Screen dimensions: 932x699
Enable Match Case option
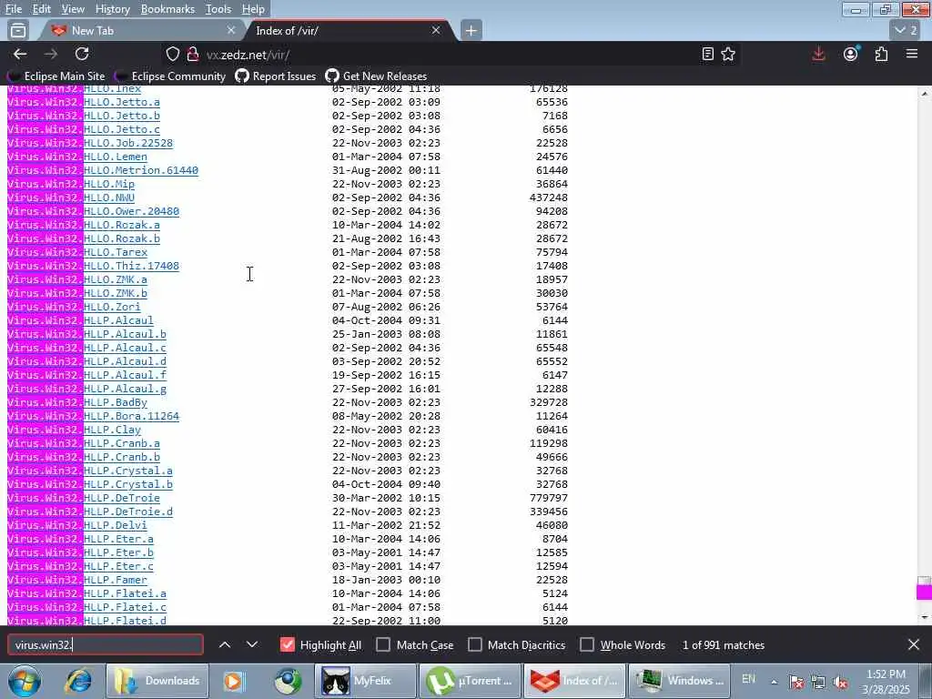point(383,645)
